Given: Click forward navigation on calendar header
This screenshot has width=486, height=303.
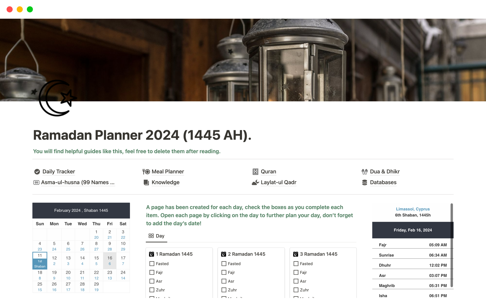Looking at the screenshot, I should pyautogui.click(x=125, y=211).
